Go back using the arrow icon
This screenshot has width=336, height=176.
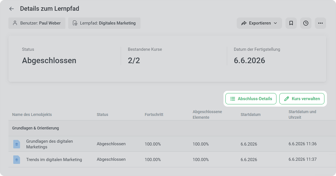(x=12, y=9)
